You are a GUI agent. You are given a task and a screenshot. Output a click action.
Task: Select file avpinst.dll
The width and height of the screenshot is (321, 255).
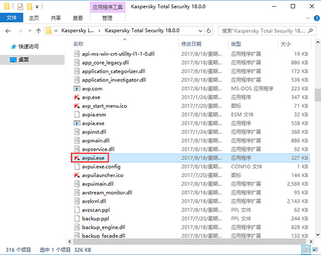[x=94, y=132]
